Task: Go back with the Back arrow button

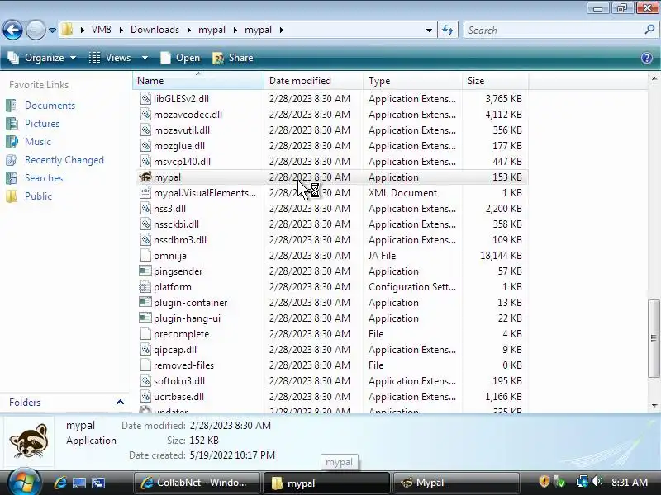Action: [12, 31]
